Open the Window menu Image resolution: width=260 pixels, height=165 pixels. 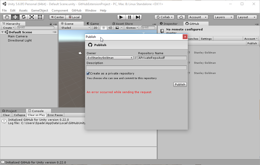point(90,10)
